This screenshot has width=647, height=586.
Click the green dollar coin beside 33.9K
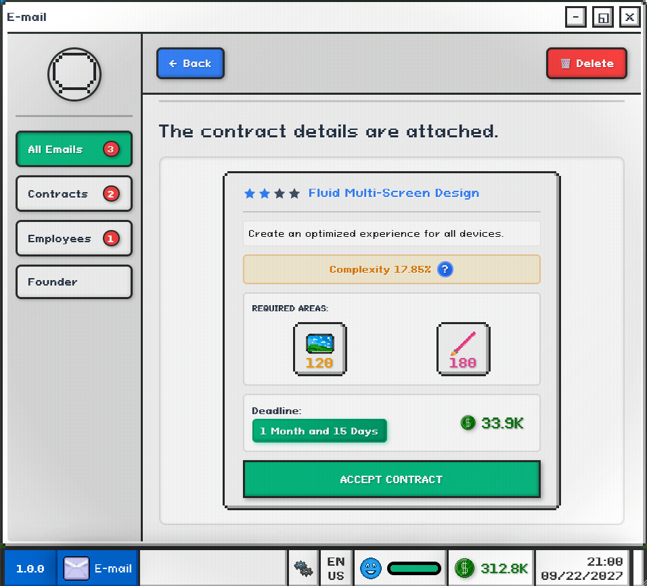click(x=468, y=422)
